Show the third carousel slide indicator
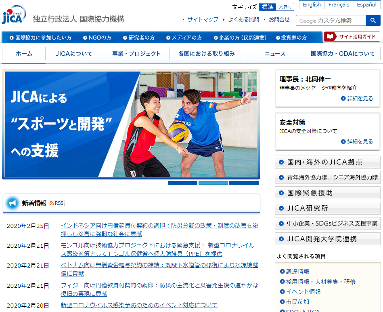This screenshot has height=312, width=383. [244, 183]
